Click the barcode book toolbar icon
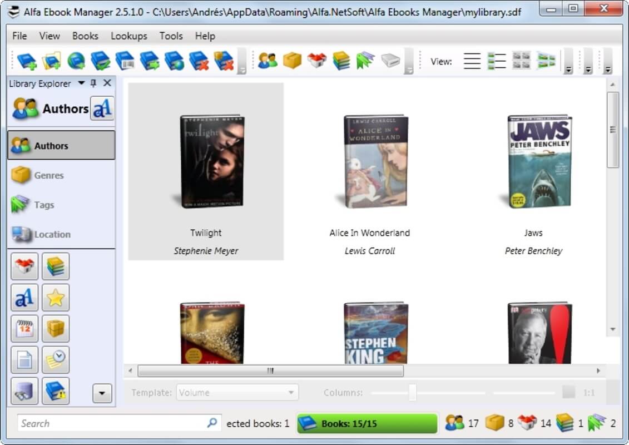 (x=125, y=61)
